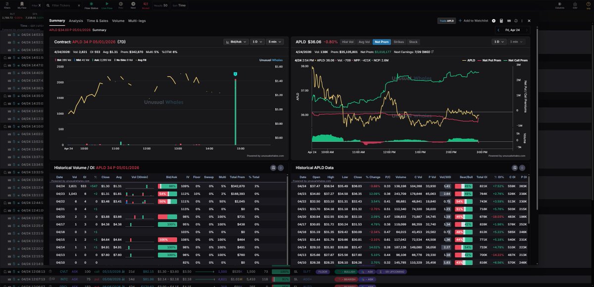Viewport: 594px width, 287px height.
Task: Open the Multi-legs tab
Action: [137, 21]
